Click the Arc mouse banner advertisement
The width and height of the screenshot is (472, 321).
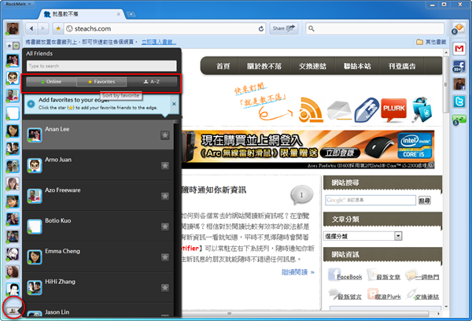(308, 149)
